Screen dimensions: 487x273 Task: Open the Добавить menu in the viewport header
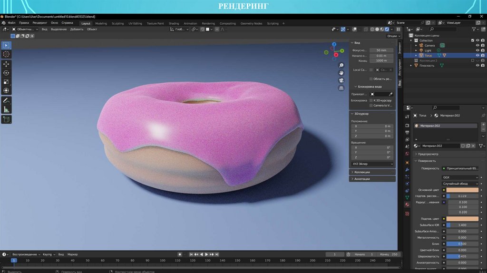[x=77, y=29]
